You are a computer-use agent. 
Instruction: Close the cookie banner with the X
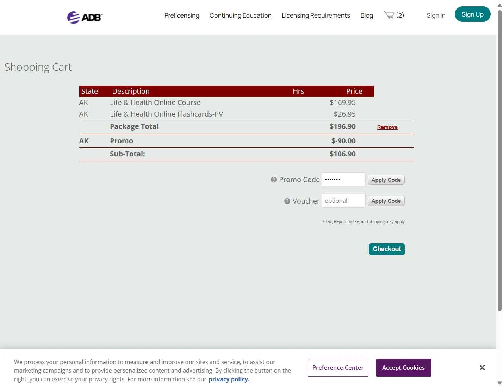click(x=482, y=368)
